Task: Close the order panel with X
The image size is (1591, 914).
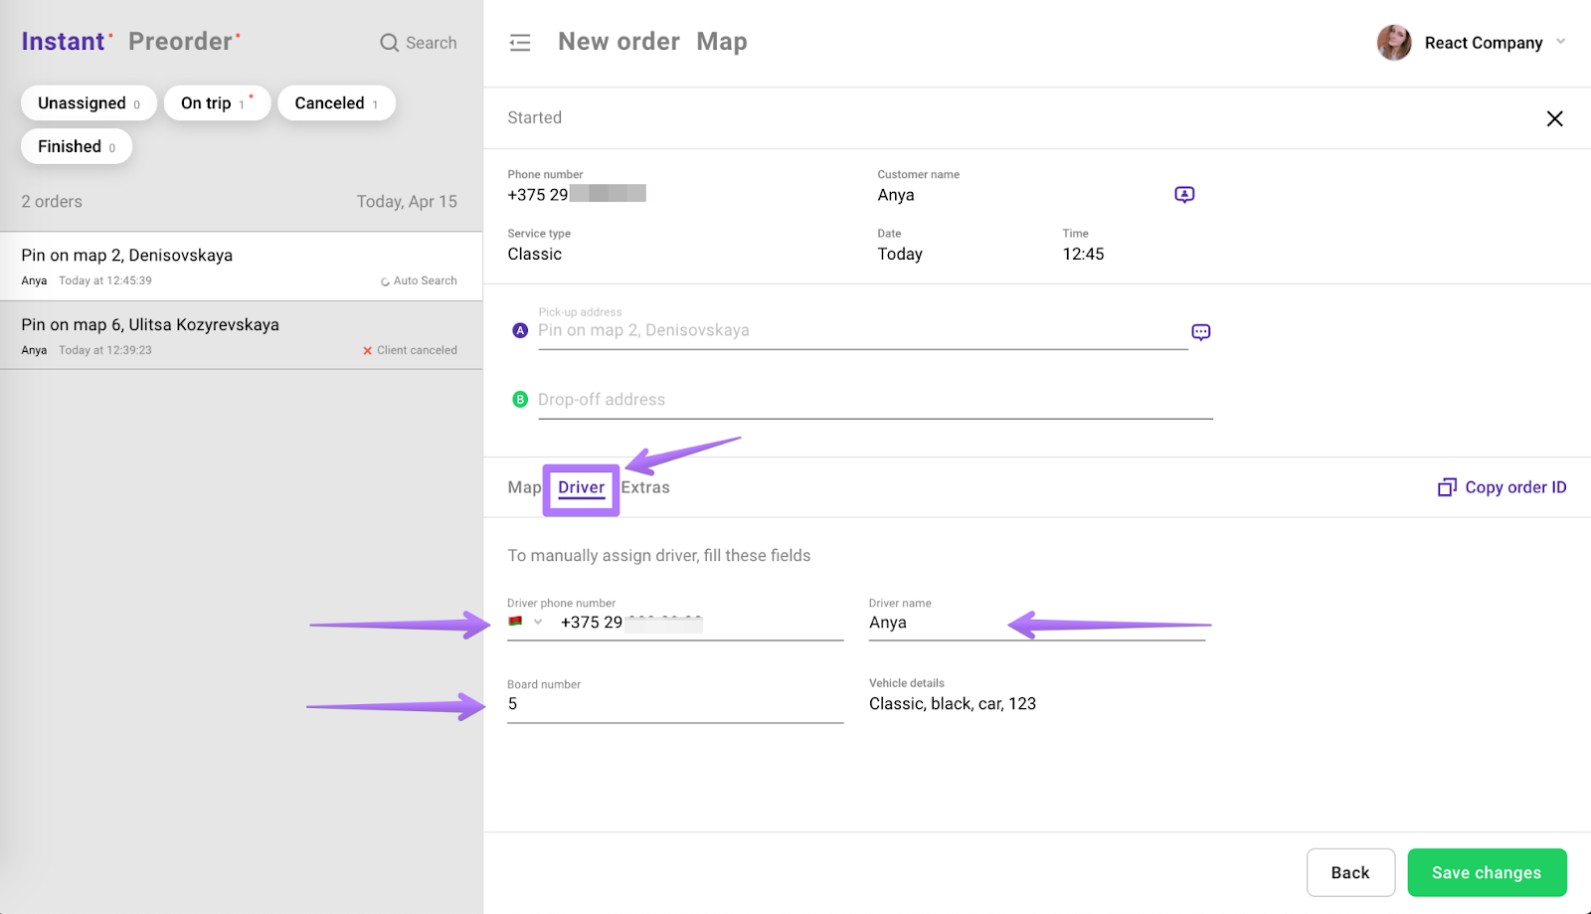Action: coord(1554,119)
